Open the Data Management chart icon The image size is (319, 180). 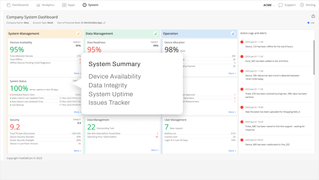point(155,33)
